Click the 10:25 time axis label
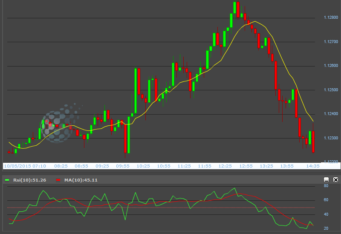This screenshot has height=234, width=341. pyautogui.click(x=143, y=166)
